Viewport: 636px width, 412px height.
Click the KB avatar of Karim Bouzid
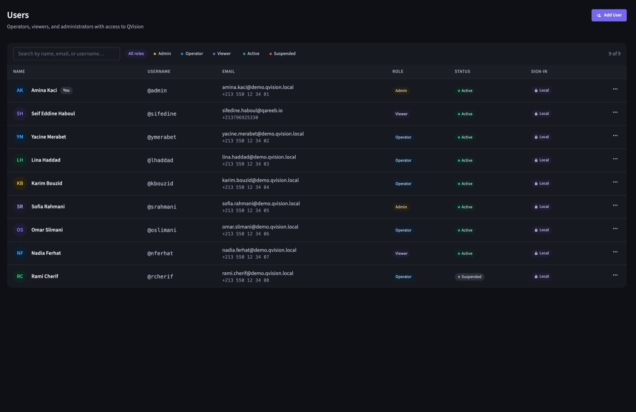(x=20, y=183)
